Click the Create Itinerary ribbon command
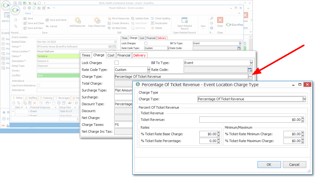 (x=118, y=23)
